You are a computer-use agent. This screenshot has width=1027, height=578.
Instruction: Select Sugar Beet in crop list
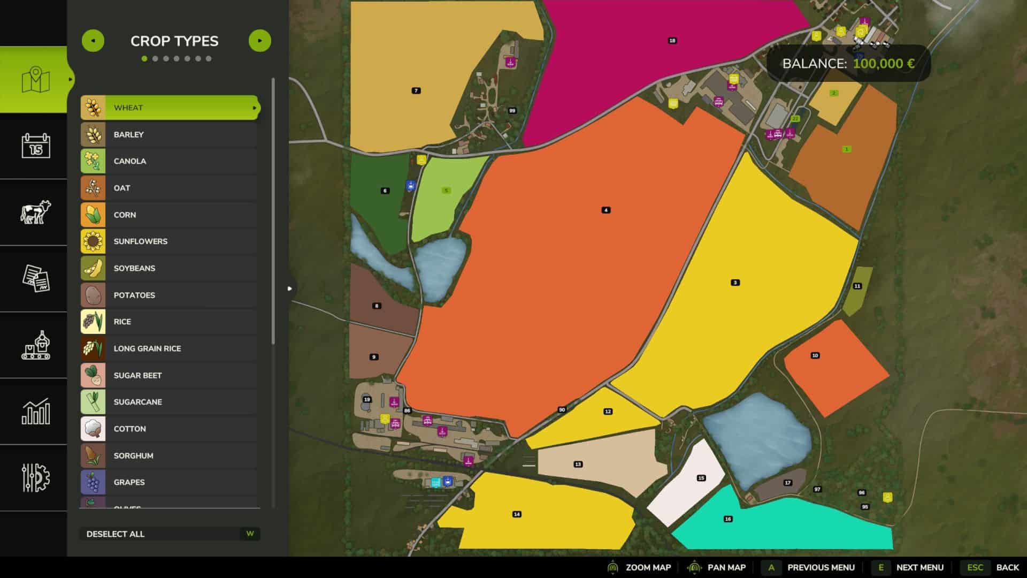click(170, 375)
